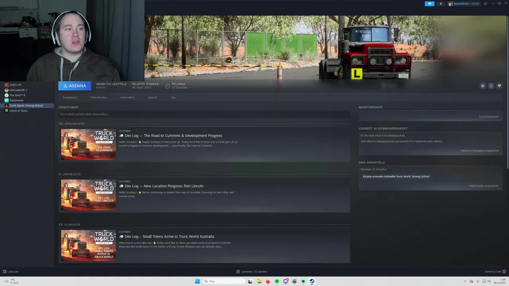Click taskbar microphone icon
The width and height of the screenshot is (509, 286).
(478, 281)
